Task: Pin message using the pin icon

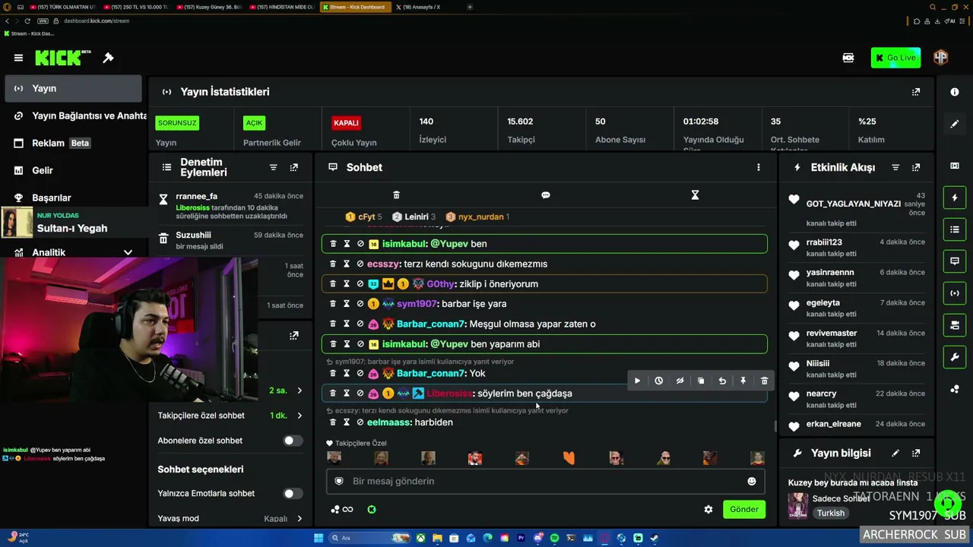Action: (x=743, y=381)
